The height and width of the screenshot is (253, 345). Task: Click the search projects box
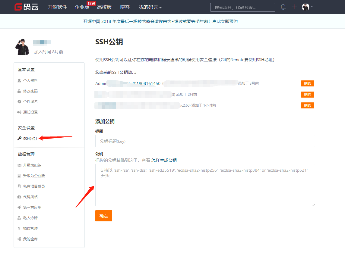pyautogui.click(x=242, y=7)
